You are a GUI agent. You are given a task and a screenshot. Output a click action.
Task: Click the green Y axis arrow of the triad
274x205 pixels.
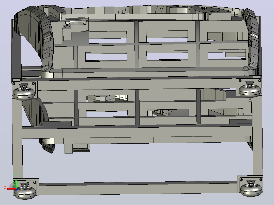pyautogui.click(x=16, y=183)
